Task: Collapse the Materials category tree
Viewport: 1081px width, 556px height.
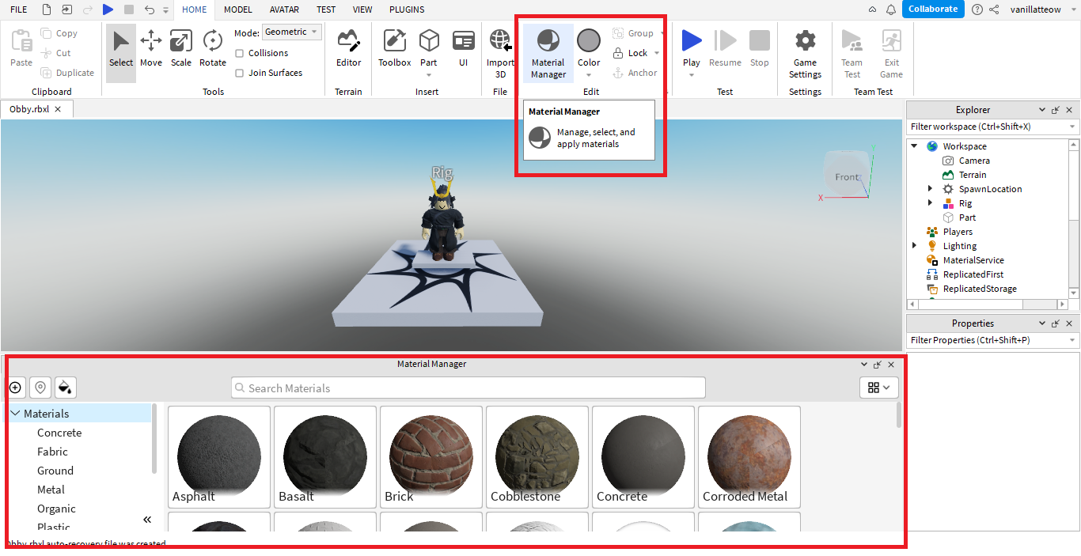Action: (16, 414)
